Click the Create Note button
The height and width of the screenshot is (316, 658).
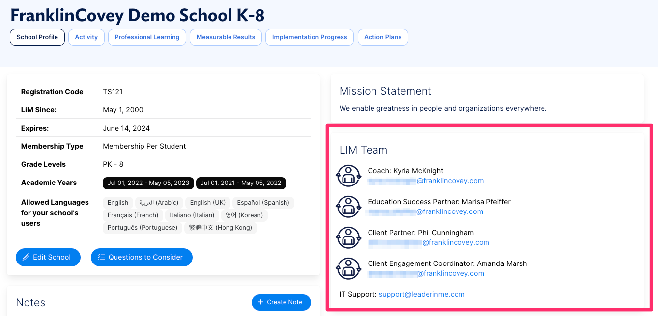pos(281,302)
